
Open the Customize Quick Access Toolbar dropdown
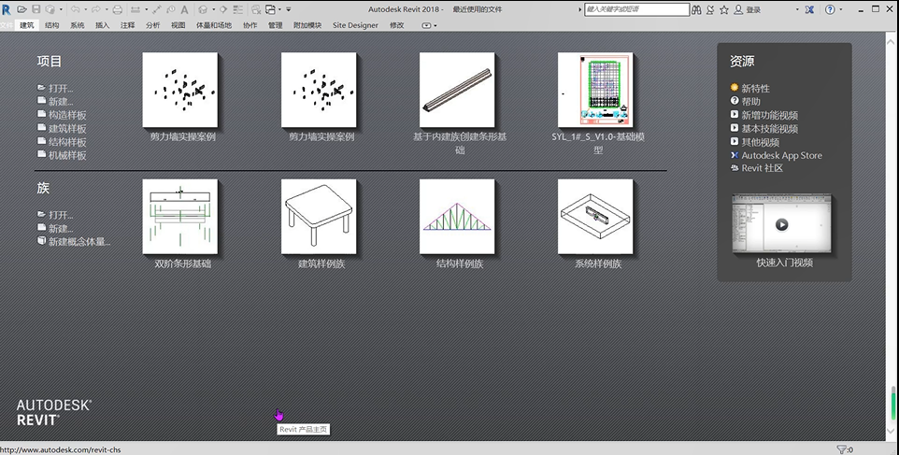point(289,9)
